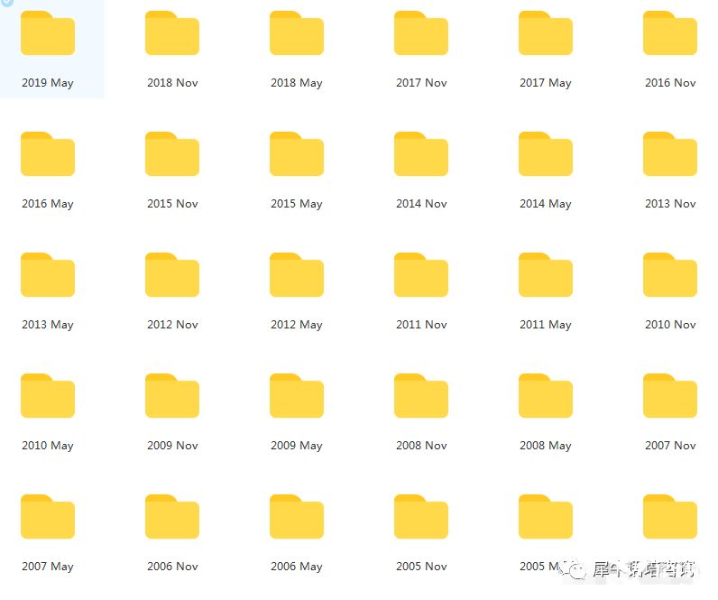Select the 2009 Nov folder icon
Viewport: 718px width, 600px height.
point(172,396)
